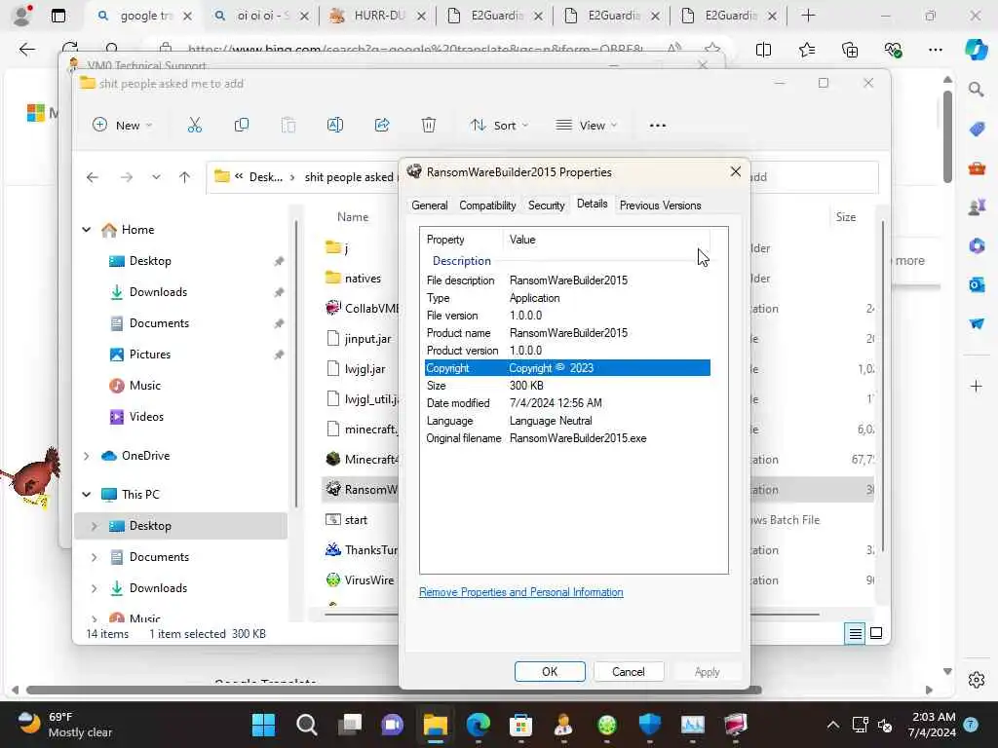Viewport: 998px width, 748px height.
Task: Click the Edge page horizontal scrollbar
Action: coord(395,691)
